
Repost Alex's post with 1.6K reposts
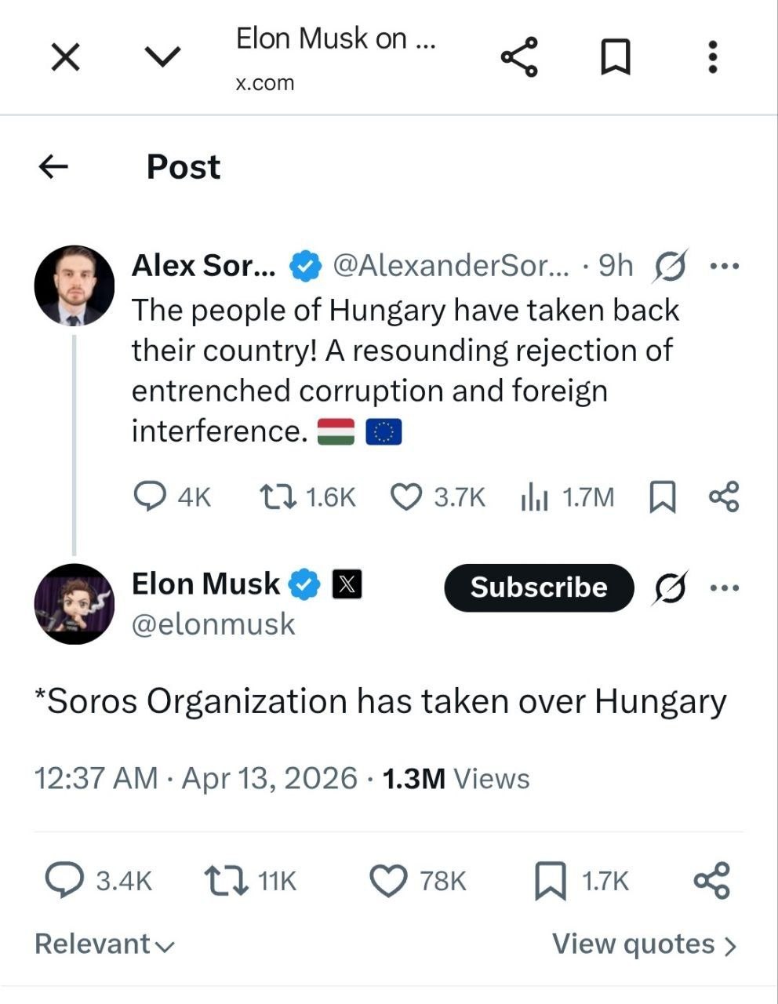click(x=278, y=497)
